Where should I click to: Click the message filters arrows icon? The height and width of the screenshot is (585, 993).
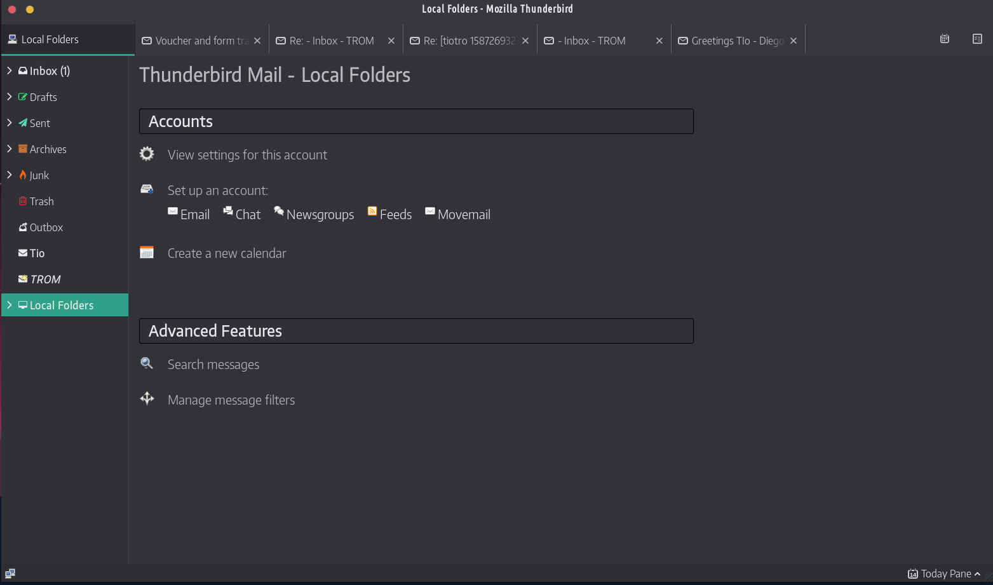point(147,399)
